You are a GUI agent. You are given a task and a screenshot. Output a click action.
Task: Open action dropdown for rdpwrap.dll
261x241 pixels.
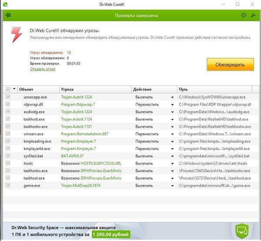click(x=172, y=105)
